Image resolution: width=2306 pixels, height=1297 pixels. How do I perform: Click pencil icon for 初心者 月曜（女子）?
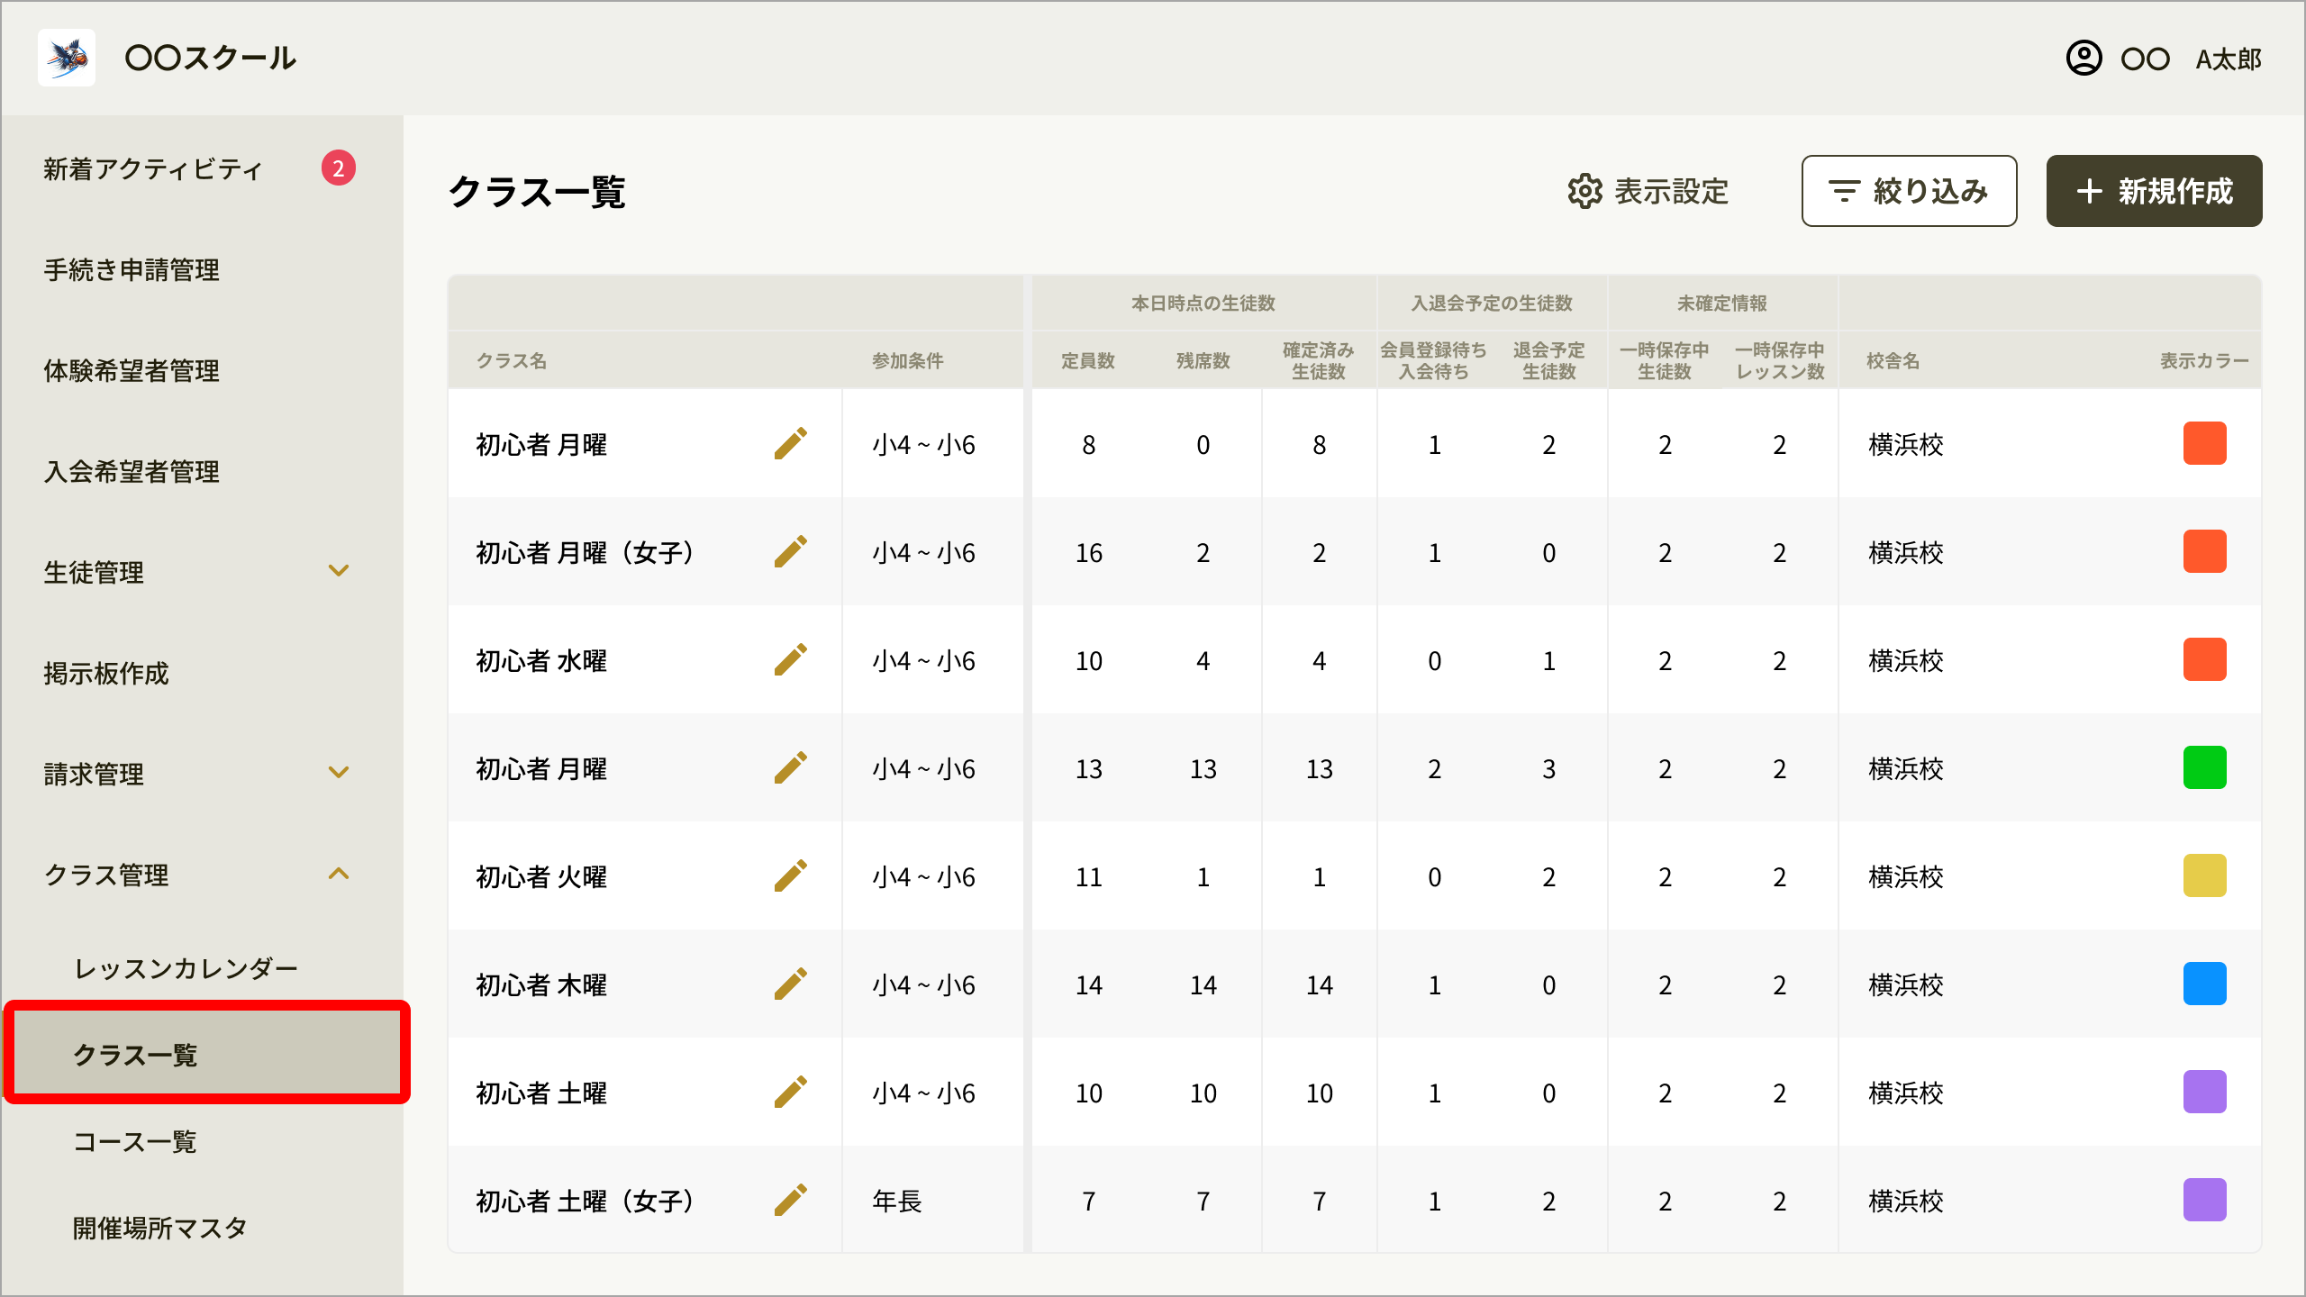tap(790, 552)
